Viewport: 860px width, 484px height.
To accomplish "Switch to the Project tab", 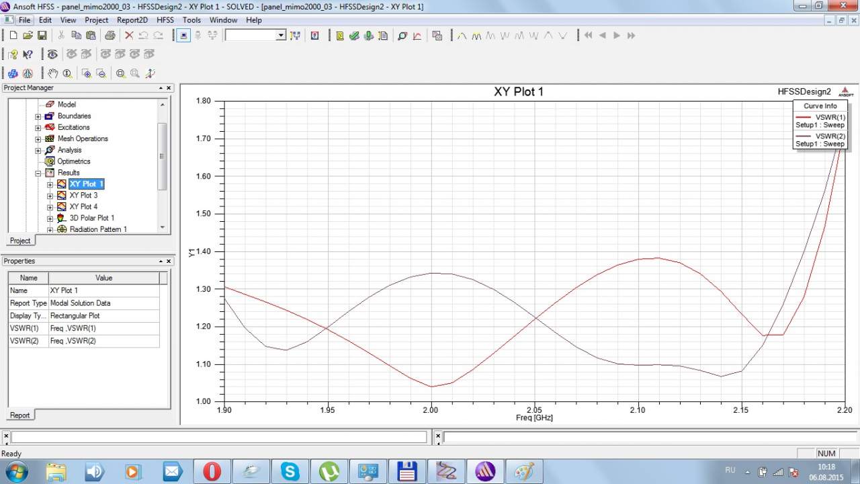I will click(19, 241).
